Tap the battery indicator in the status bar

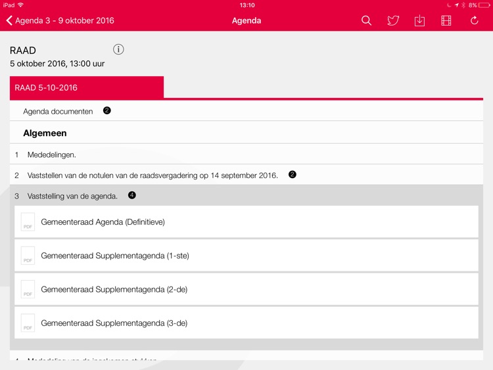484,5
